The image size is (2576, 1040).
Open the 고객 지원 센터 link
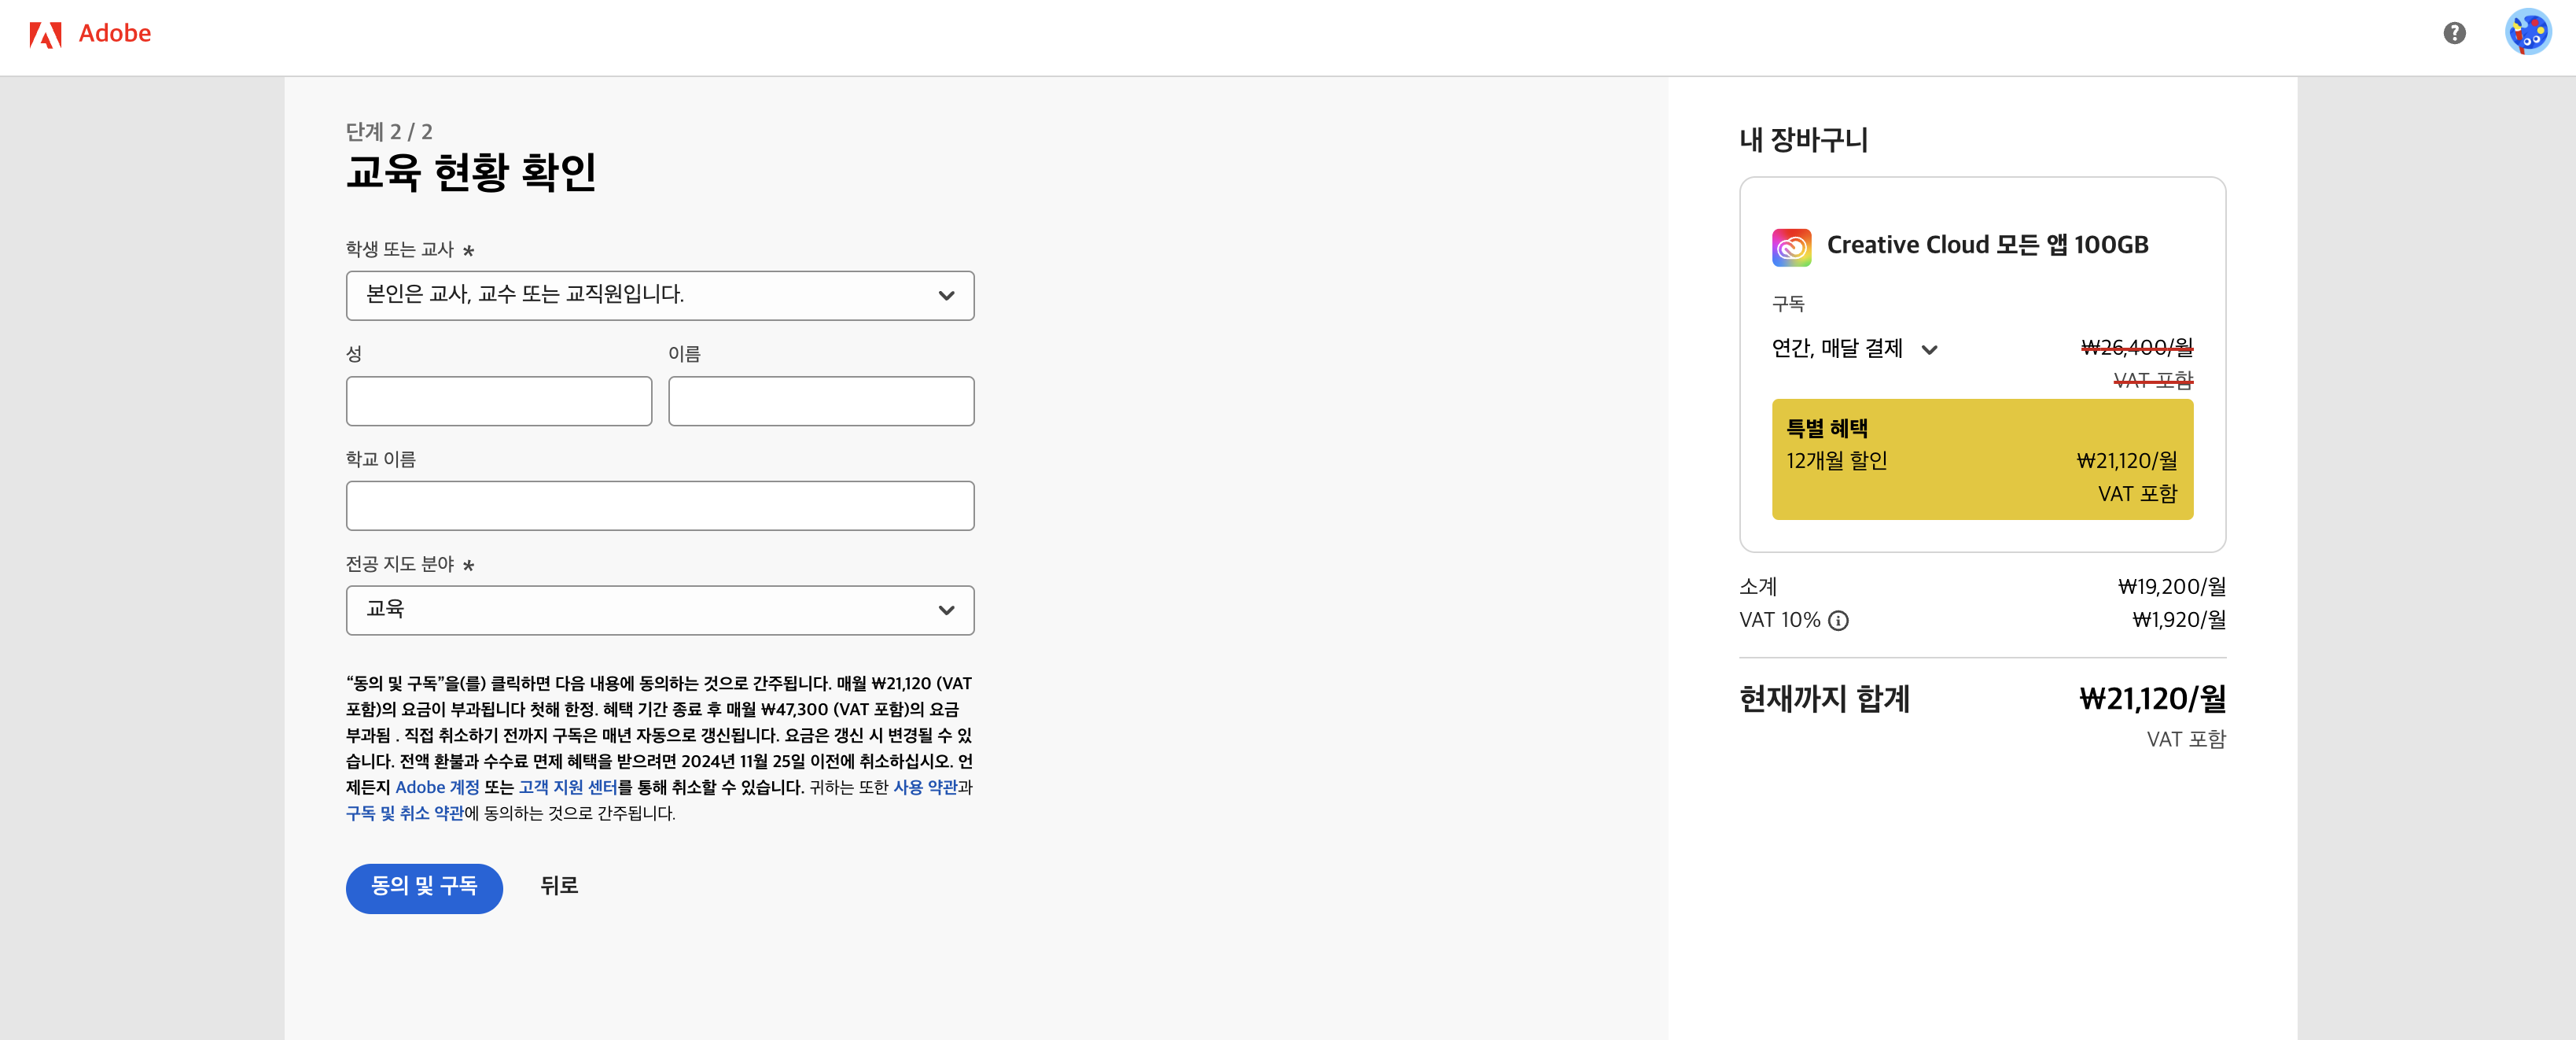tap(568, 788)
